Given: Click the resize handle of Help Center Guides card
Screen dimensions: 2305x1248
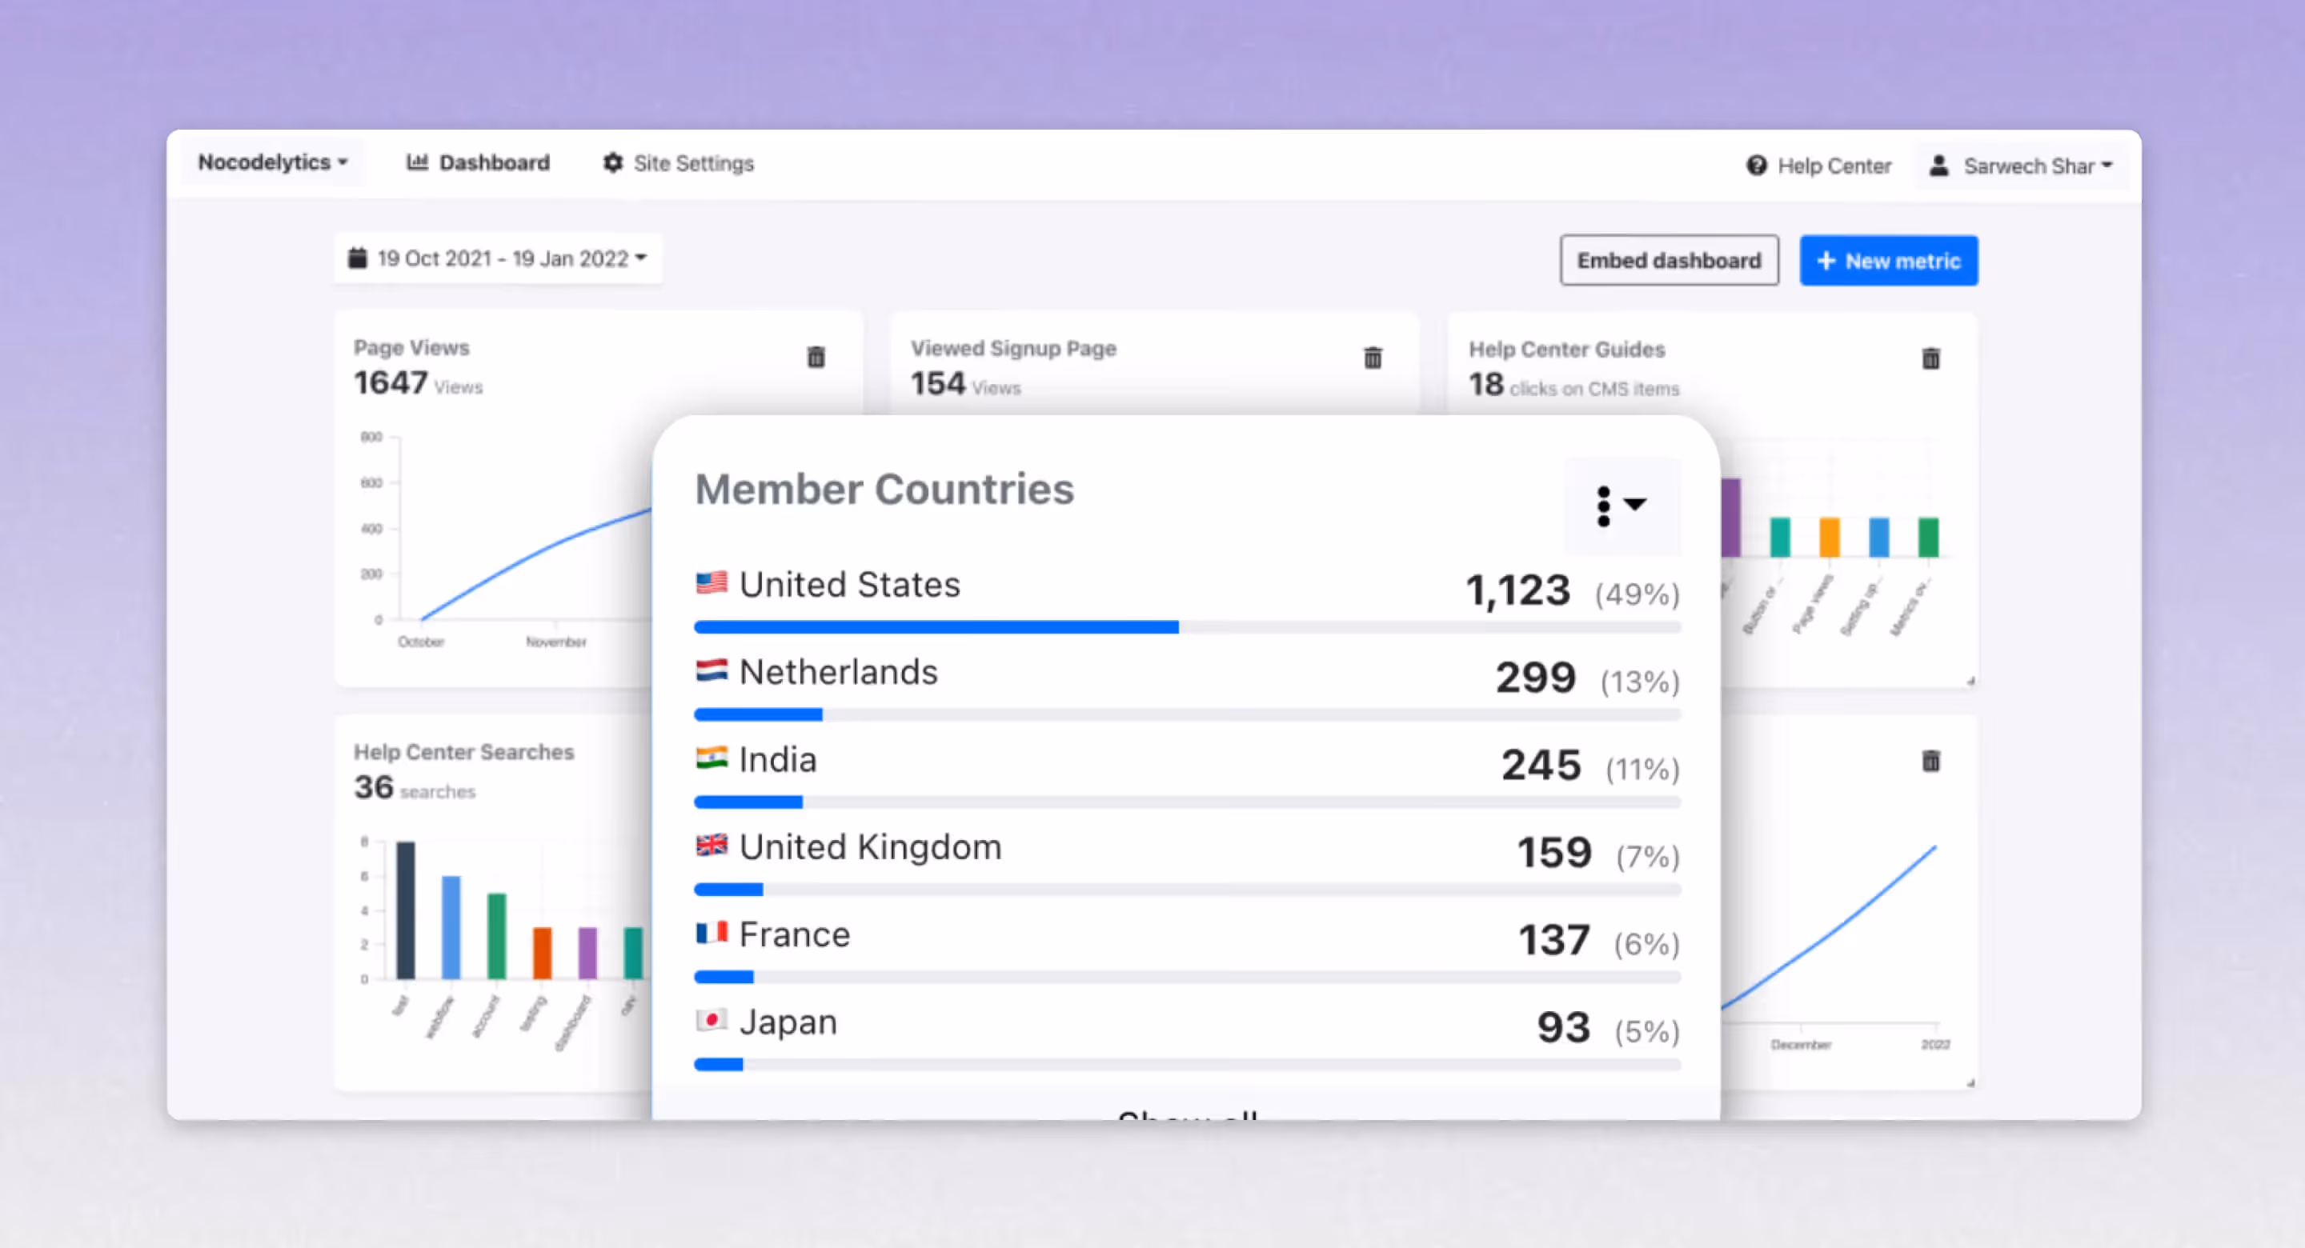Looking at the screenshot, I should click(1970, 681).
